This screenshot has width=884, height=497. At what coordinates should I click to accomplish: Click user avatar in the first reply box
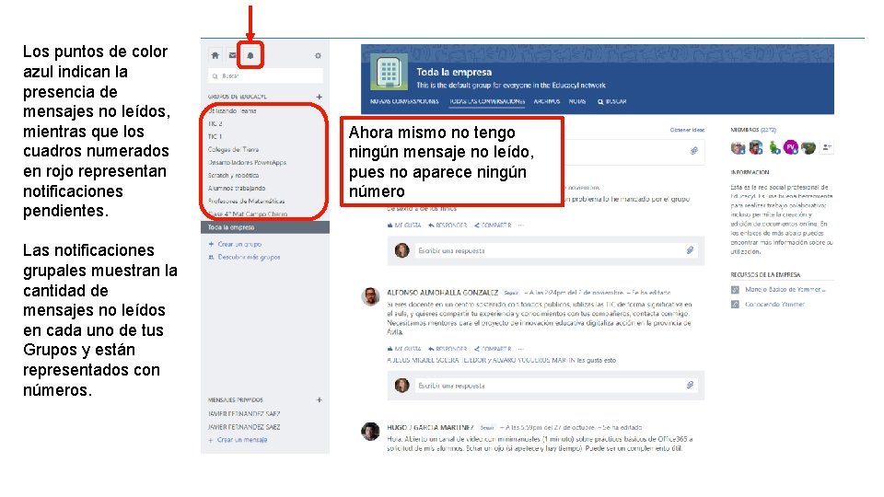click(401, 250)
